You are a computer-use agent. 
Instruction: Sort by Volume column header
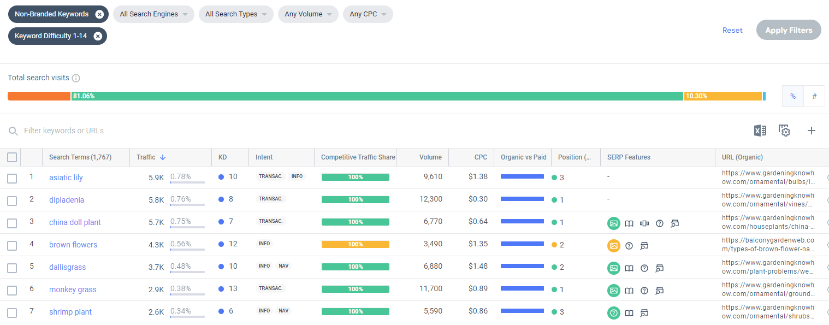click(430, 157)
